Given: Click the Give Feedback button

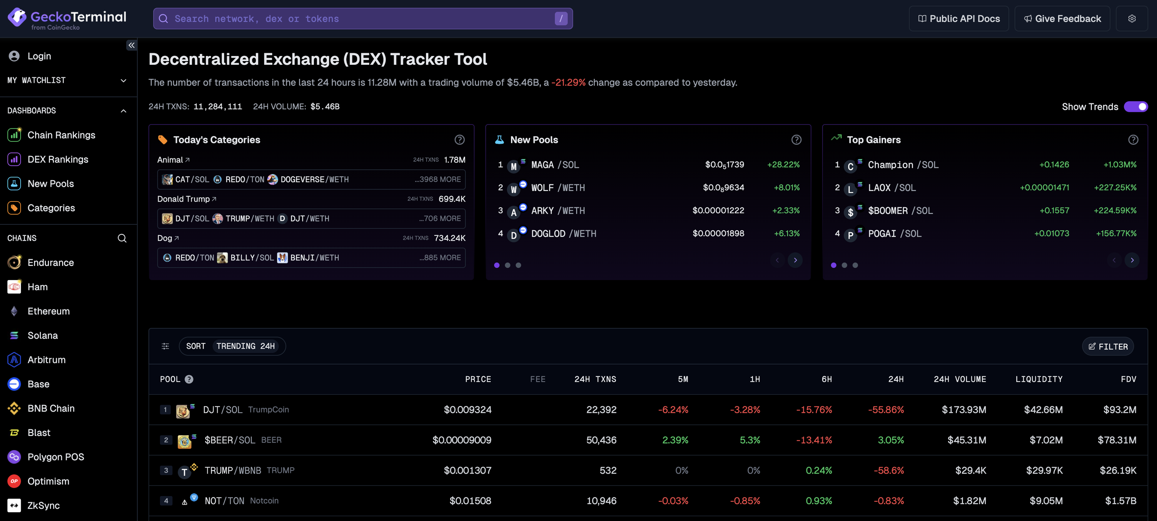Looking at the screenshot, I should 1062,18.
